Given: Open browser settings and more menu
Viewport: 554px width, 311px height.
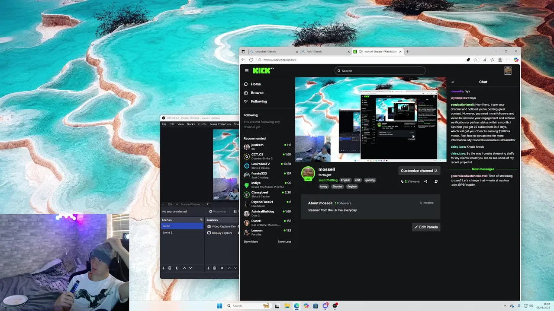Looking at the screenshot, I should 508,60.
